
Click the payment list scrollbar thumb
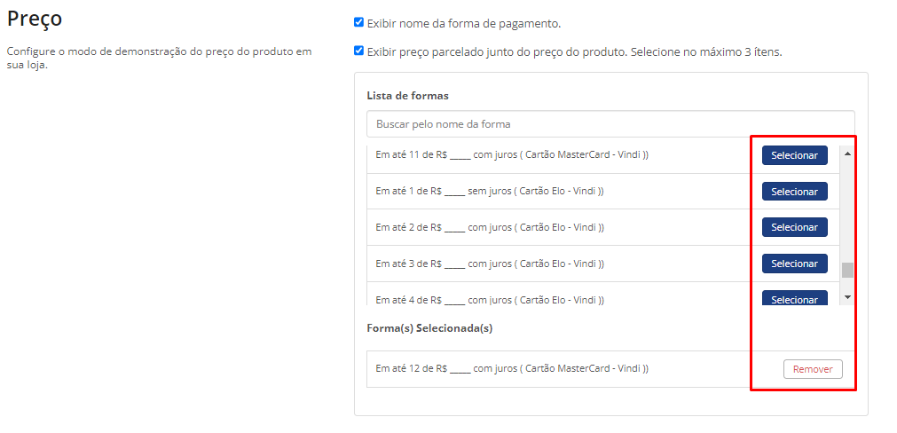coord(847,271)
